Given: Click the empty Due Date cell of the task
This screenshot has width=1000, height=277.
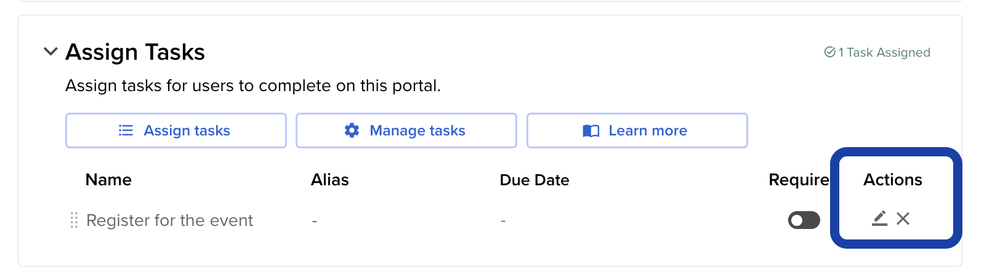Looking at the screenshot, I should click(x=503, y=220).
